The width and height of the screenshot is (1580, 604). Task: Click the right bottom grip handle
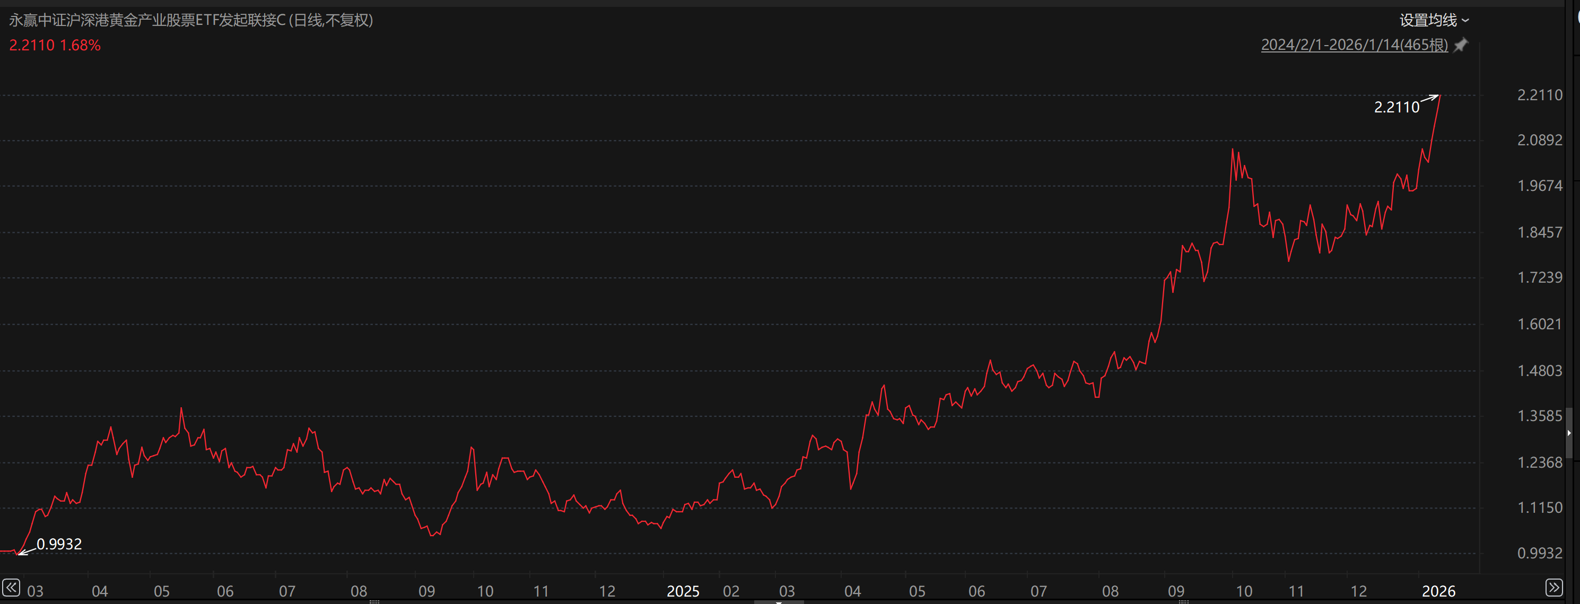tap(1184, 601)
